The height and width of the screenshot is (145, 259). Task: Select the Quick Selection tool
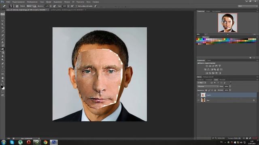pyautogui.click(x=3, y=24)
